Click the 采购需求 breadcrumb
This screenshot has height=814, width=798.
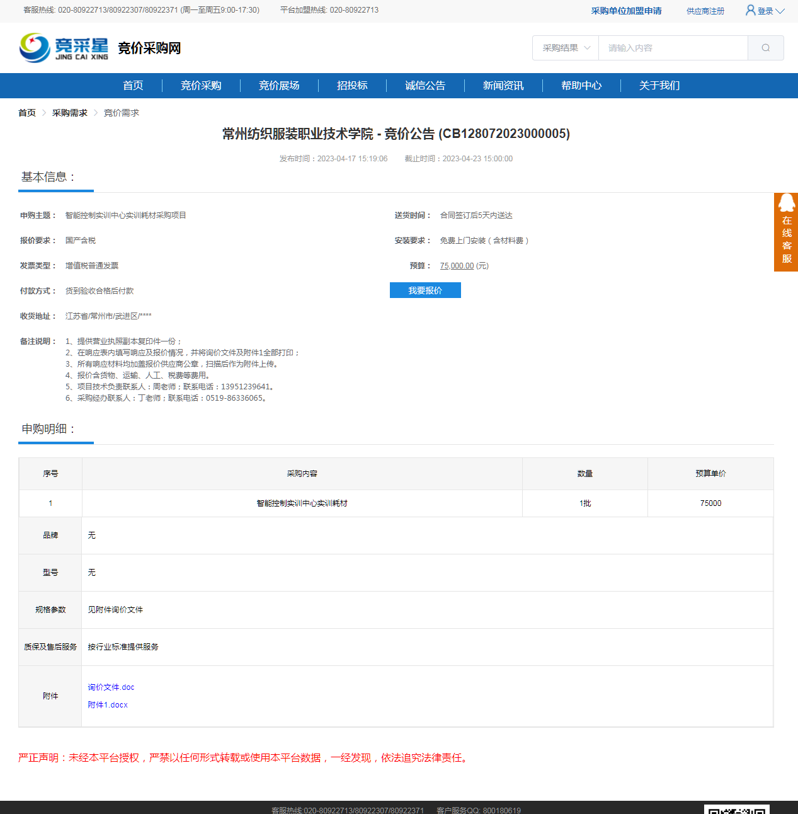coord(69,113)
